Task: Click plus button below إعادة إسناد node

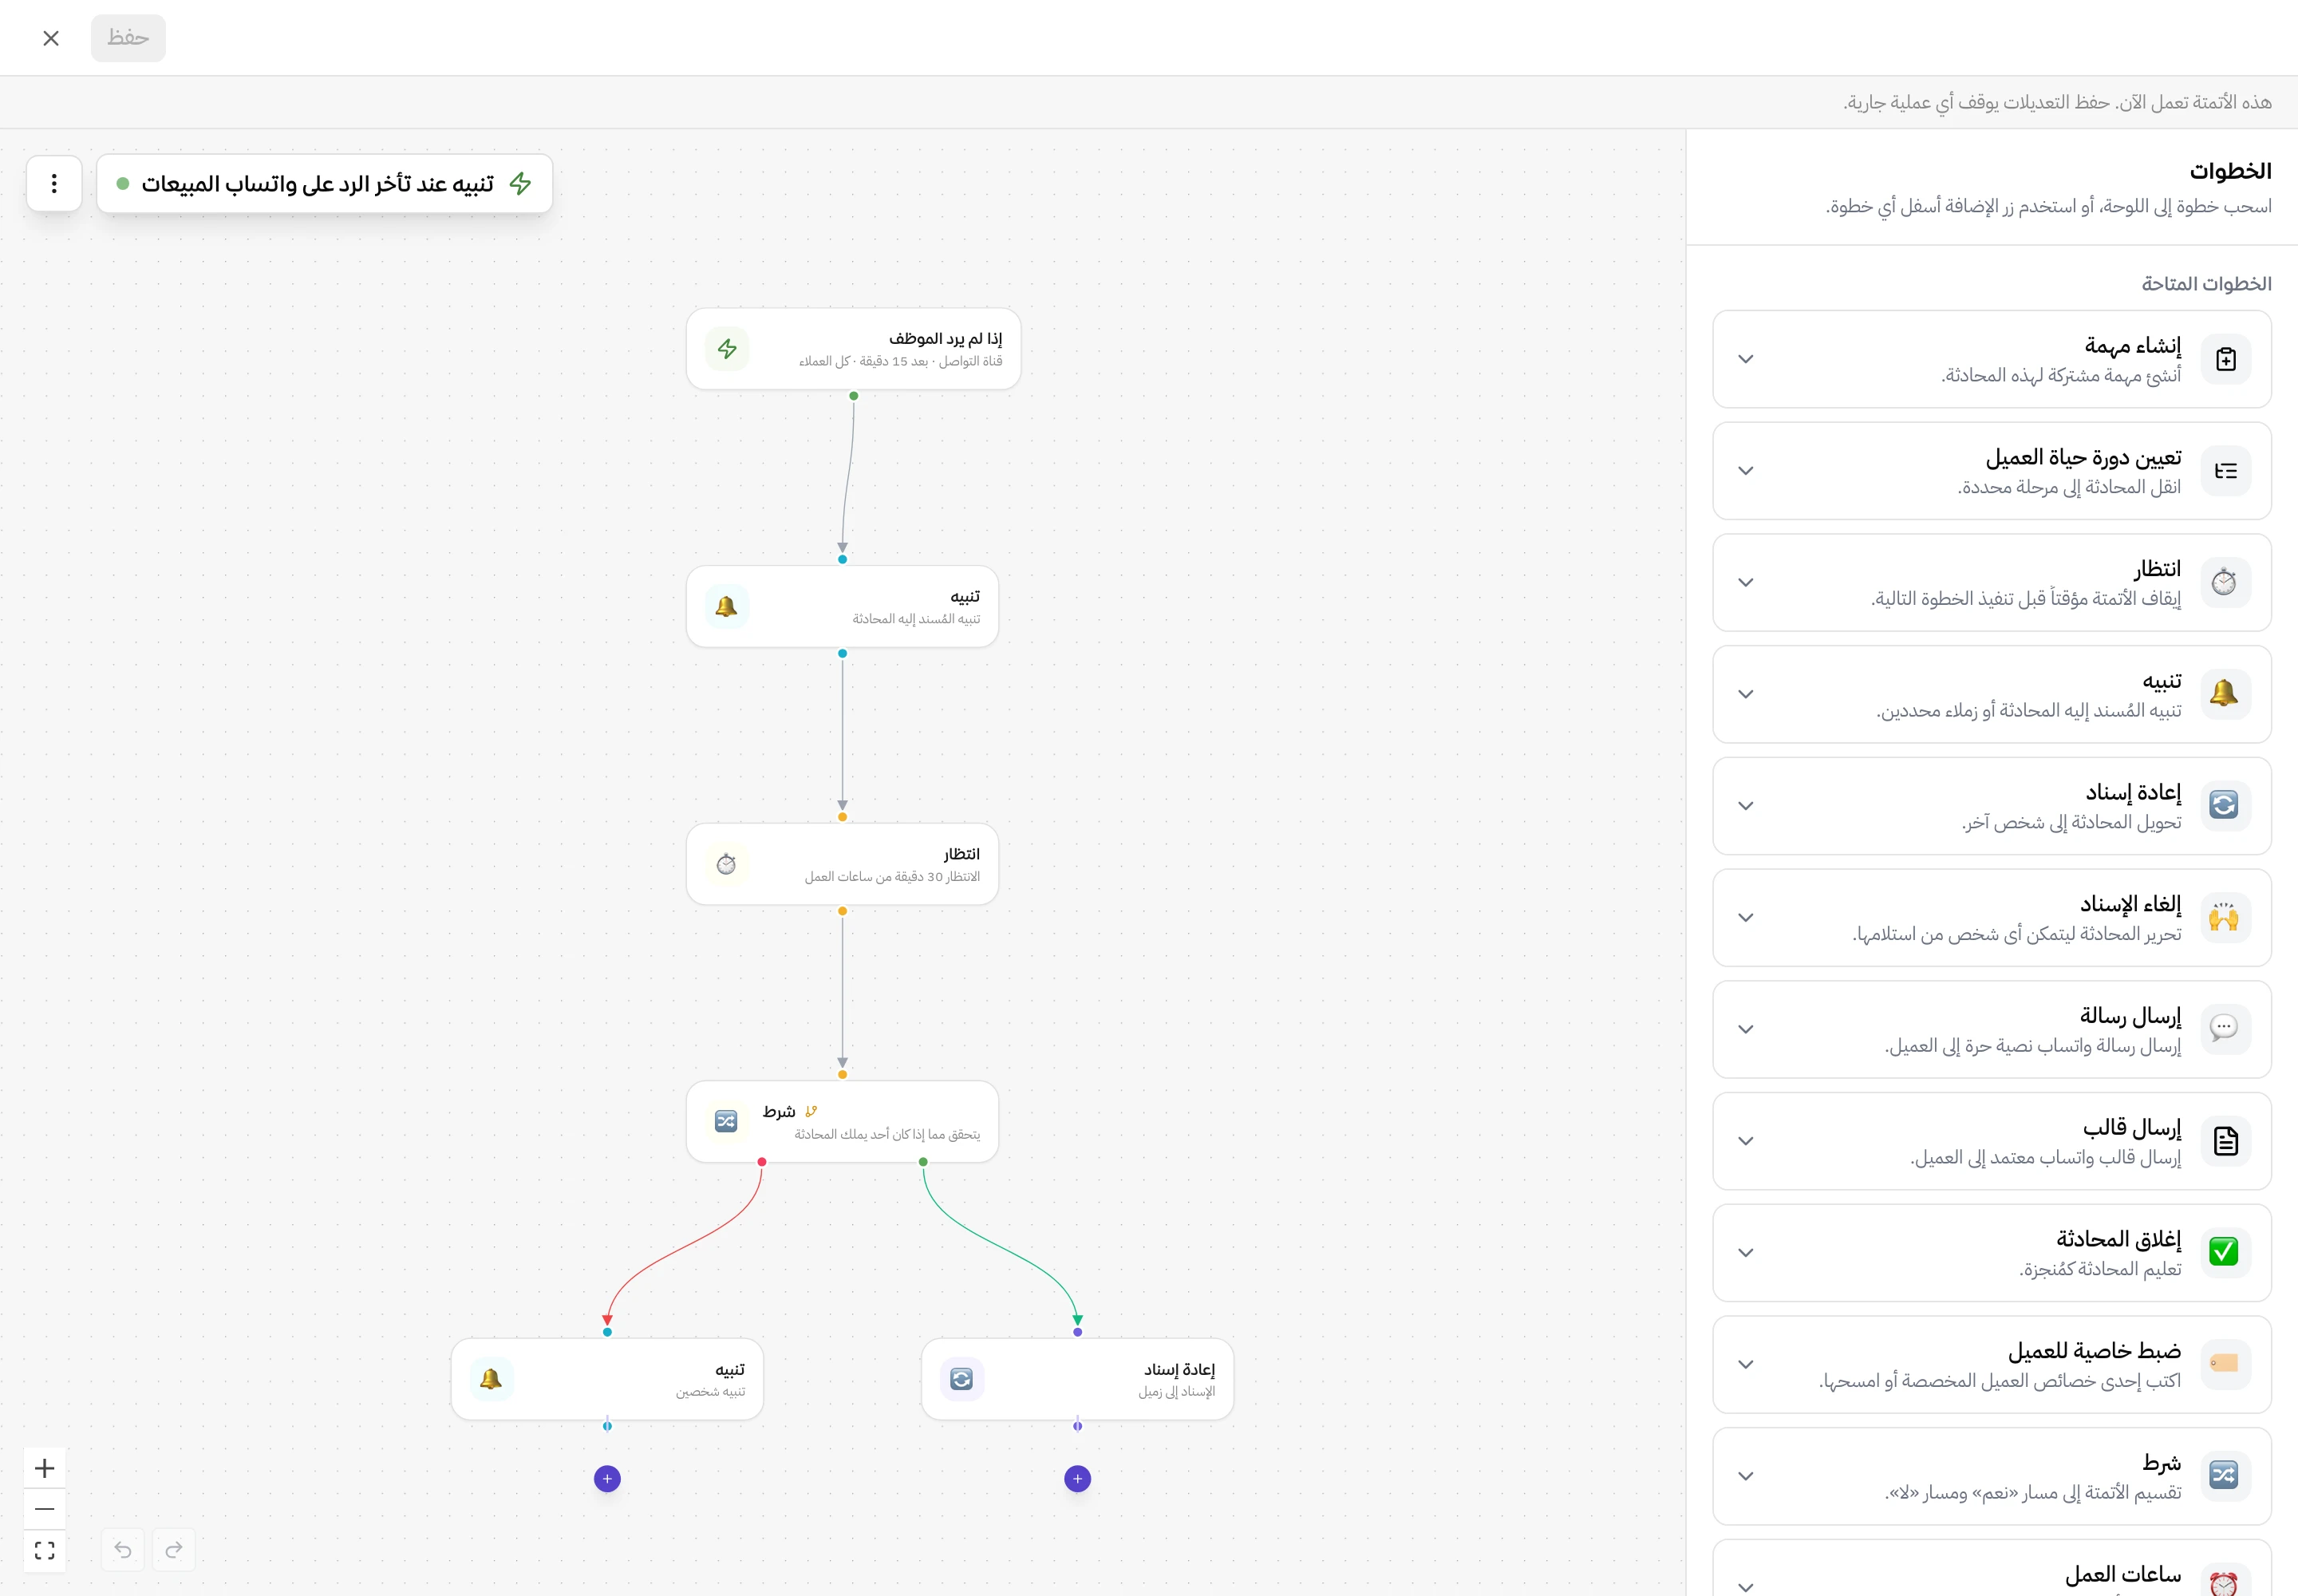Action: pos(1077,1478)
